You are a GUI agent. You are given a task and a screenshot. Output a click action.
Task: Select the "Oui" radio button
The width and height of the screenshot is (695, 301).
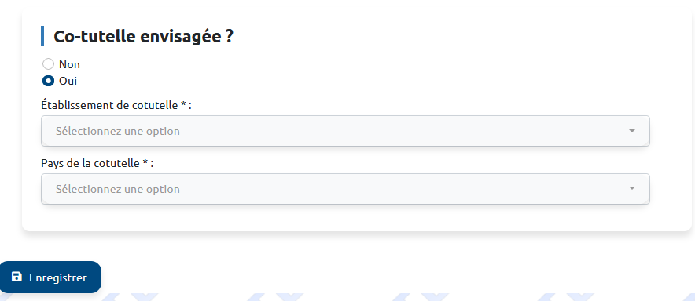click(x=48, y=82)
